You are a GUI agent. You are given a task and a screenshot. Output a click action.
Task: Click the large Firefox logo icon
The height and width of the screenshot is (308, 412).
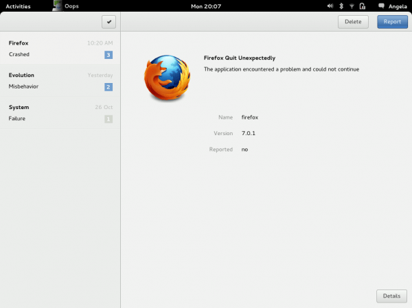[x=167, y=78]
